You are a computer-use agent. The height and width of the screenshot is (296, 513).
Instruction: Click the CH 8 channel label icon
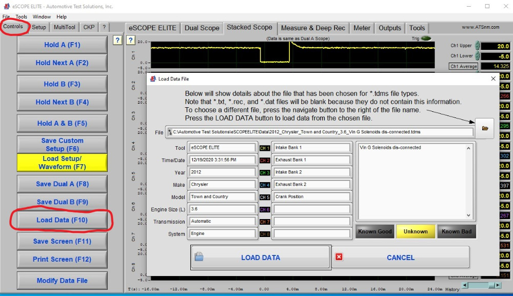tap(264, 234)
